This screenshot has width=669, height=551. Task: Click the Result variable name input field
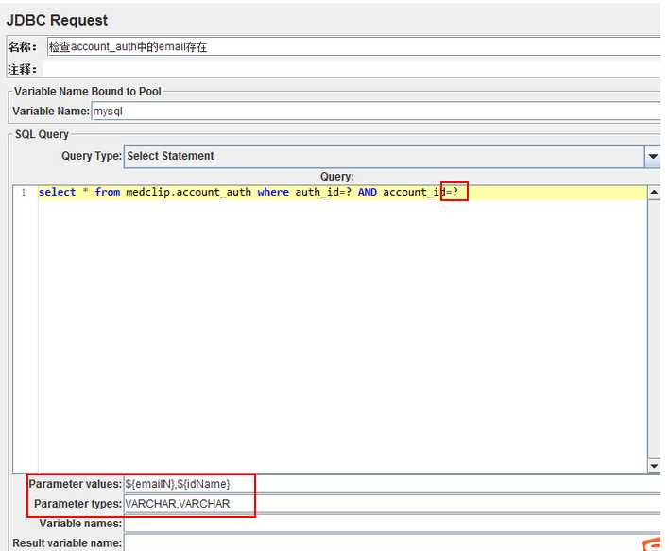coord(392,542)
